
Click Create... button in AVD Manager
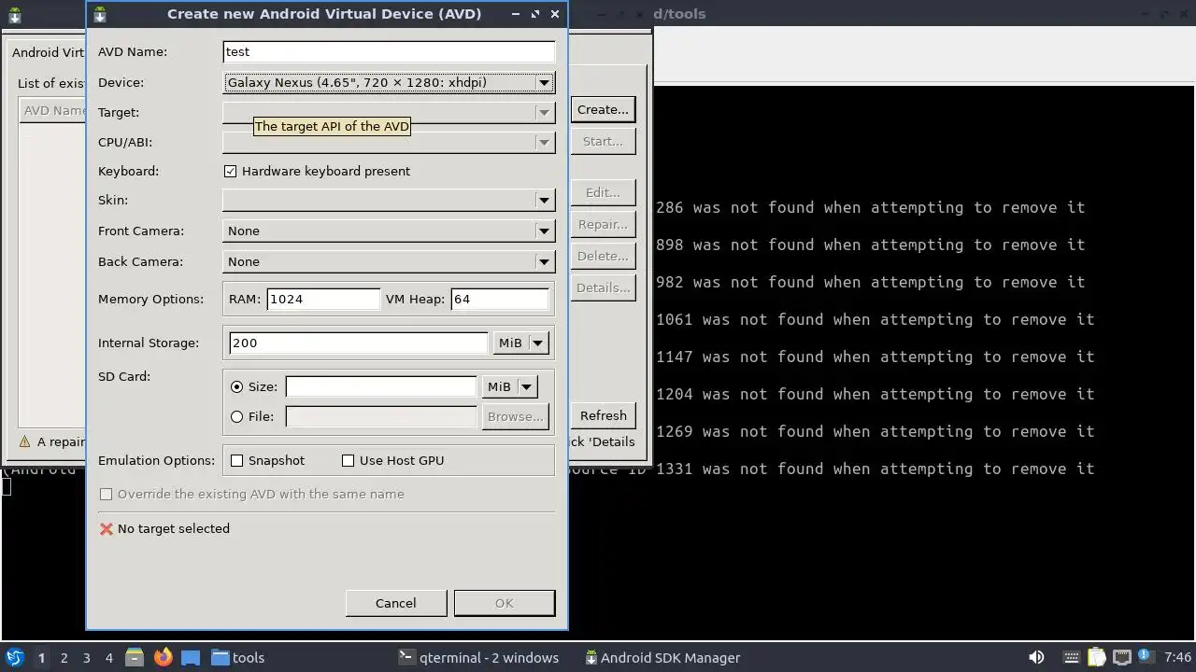603,109
